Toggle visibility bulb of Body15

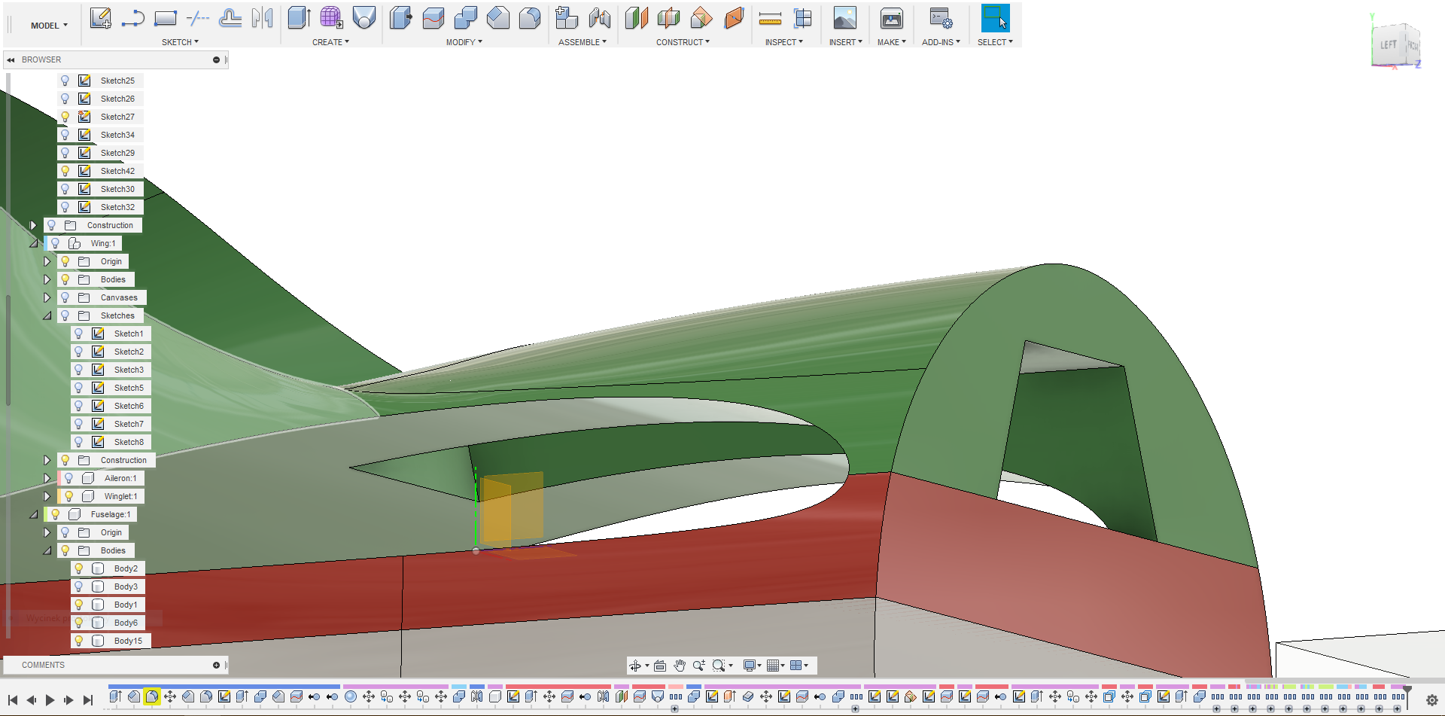click(x=78, y=641)
